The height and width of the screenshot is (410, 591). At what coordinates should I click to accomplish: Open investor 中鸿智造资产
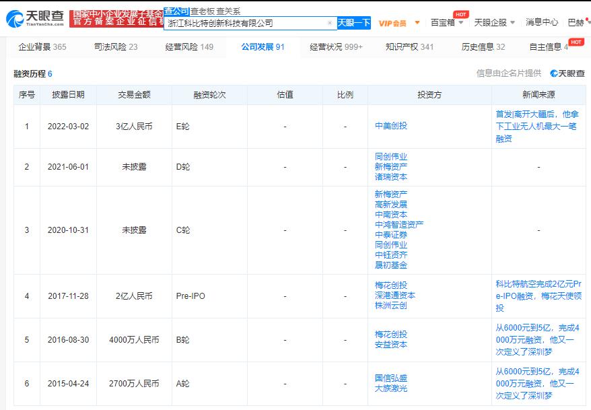399,225
